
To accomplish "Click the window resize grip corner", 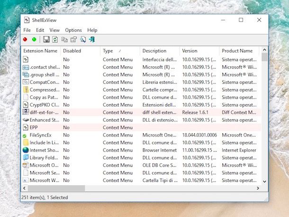I will click(266, 199).
